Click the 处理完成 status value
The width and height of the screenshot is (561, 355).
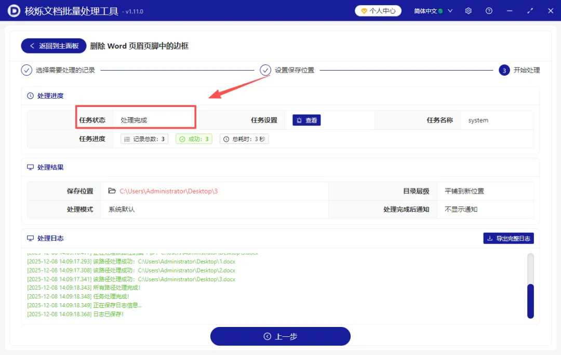(x=134, y=120)
